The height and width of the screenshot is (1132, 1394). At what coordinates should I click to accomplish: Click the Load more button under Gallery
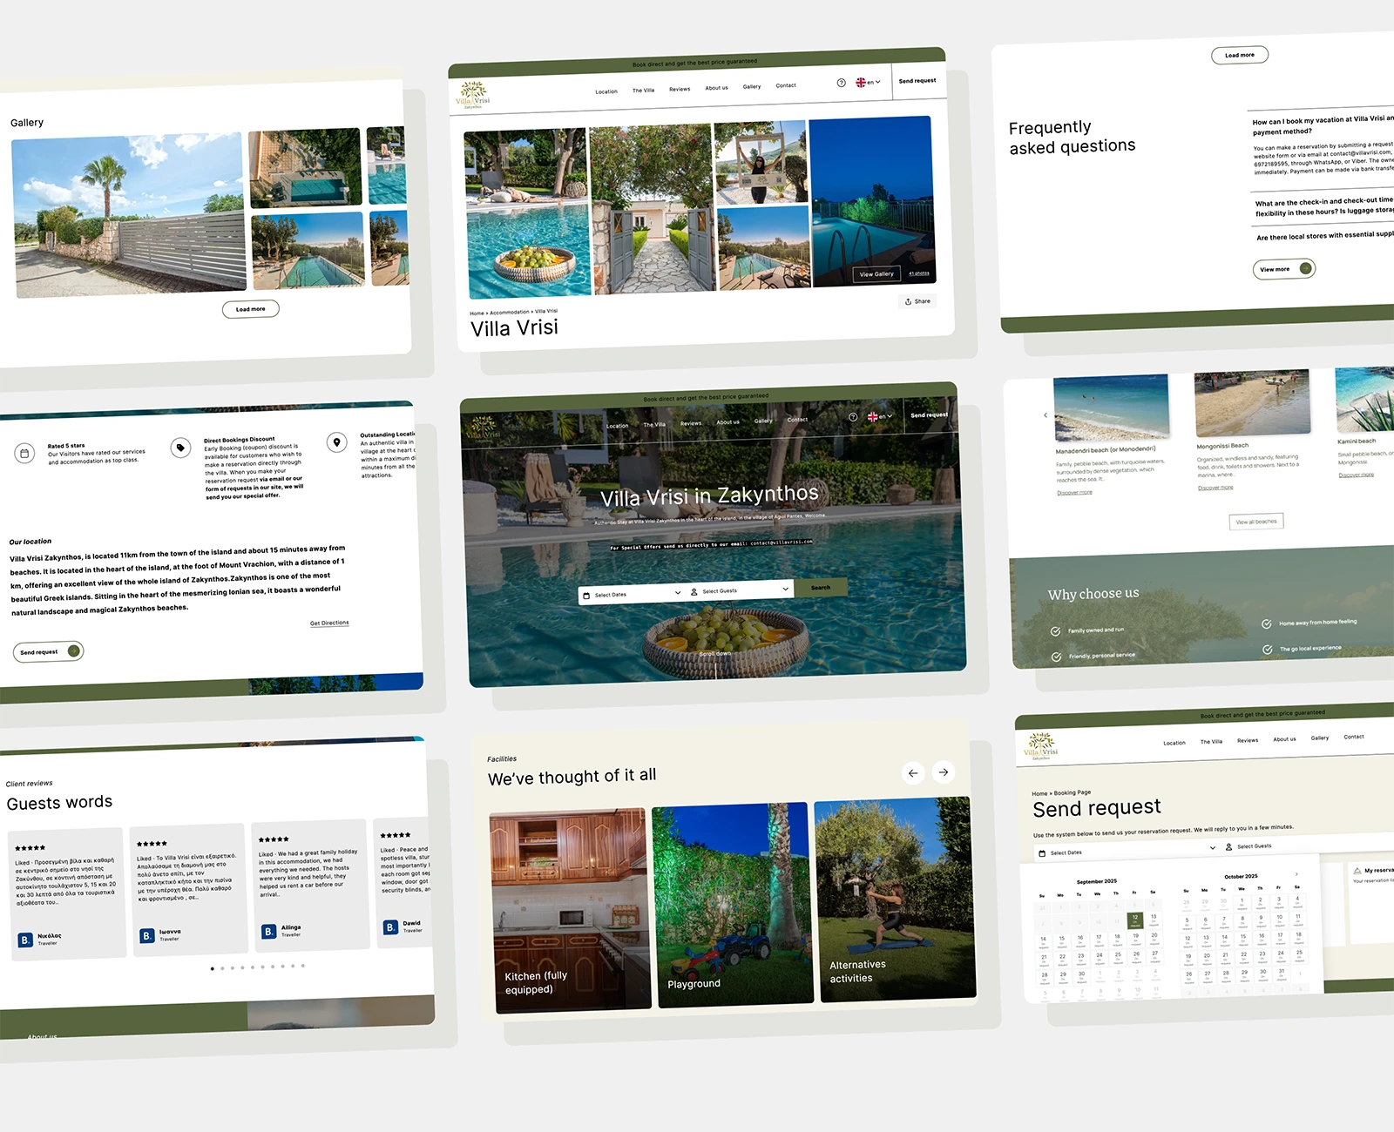pos(251,309)
